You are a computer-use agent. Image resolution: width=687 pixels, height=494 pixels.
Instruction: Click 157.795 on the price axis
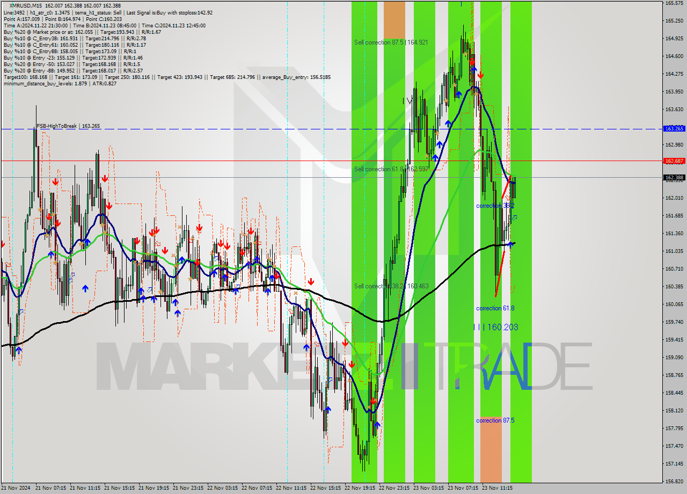pos(674,428)
